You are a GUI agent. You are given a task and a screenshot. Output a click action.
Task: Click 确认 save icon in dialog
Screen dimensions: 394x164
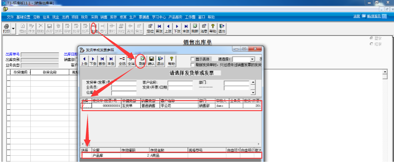pos(151,61)
